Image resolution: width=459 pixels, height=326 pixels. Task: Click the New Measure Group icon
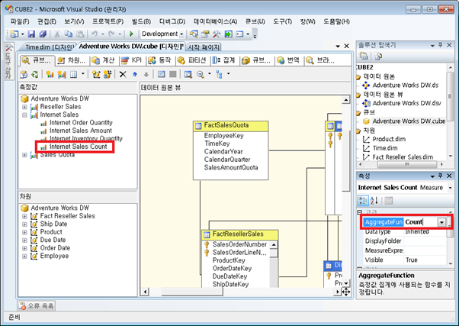coord(62,75)
